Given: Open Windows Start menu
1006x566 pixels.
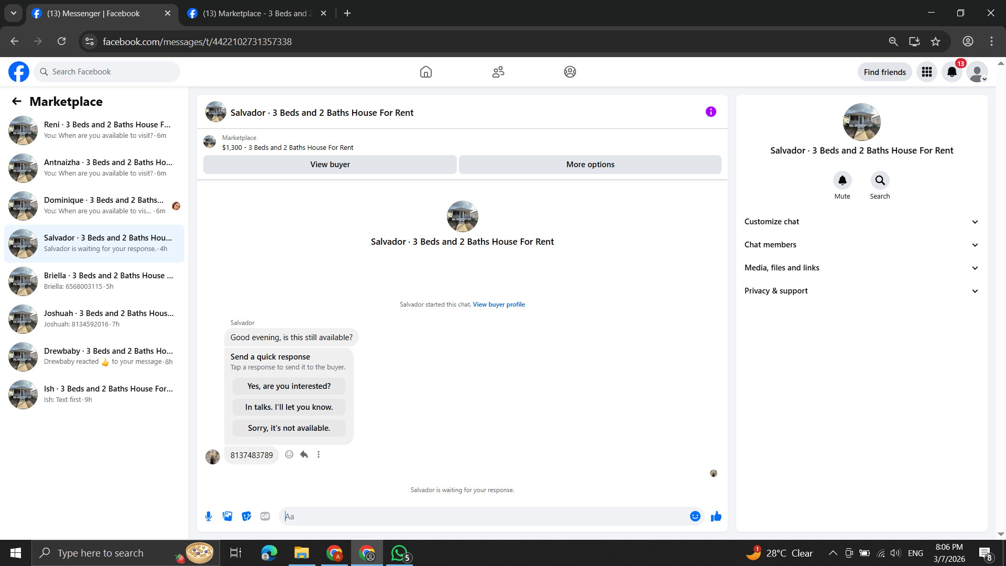Looking at the screenshot, I should pos(16,553).
